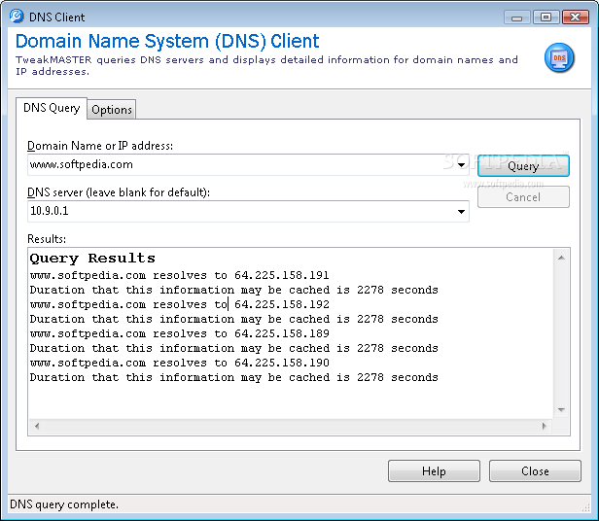Select the DNS Query tab

(x=52, y=108)
